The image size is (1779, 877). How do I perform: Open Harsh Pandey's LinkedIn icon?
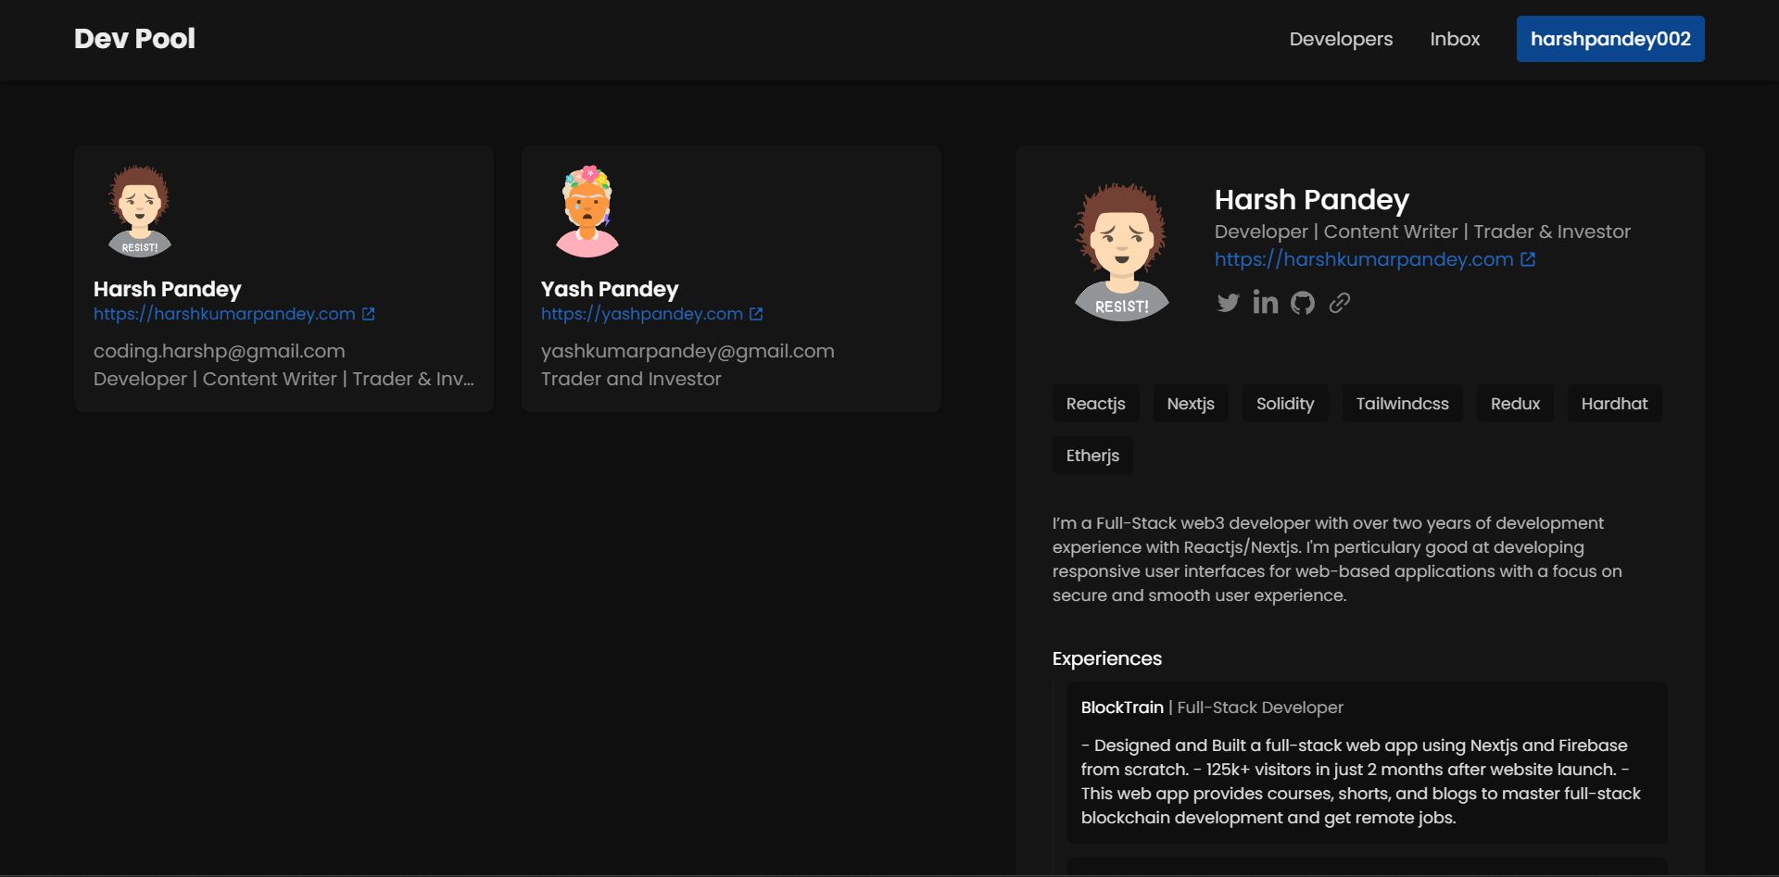(1265, 302)
